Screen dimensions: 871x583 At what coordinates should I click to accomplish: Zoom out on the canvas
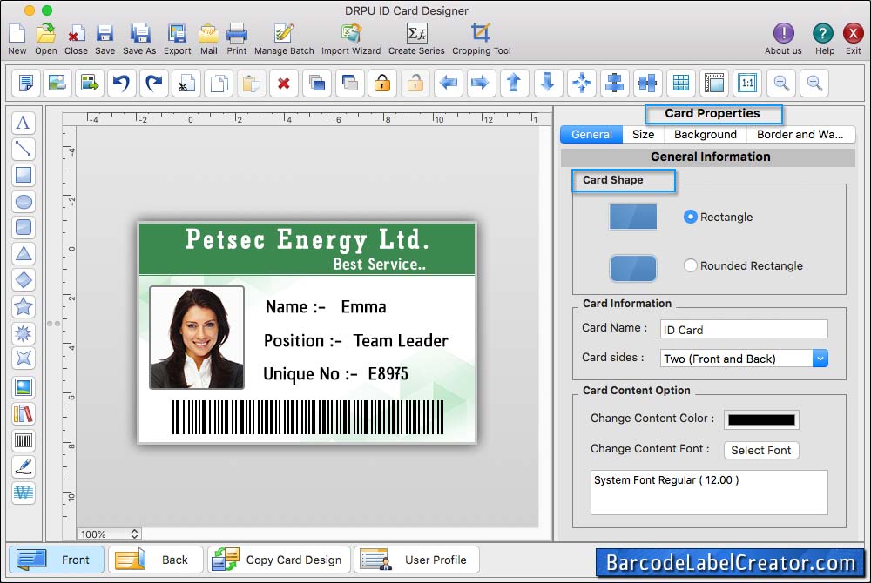click(x=814, y=84)
